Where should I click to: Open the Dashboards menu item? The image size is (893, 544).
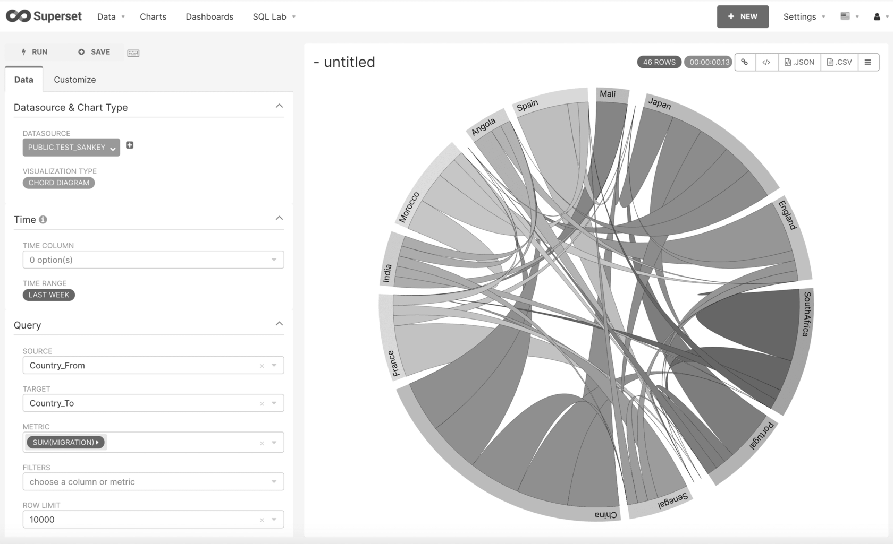coord(209,16)
